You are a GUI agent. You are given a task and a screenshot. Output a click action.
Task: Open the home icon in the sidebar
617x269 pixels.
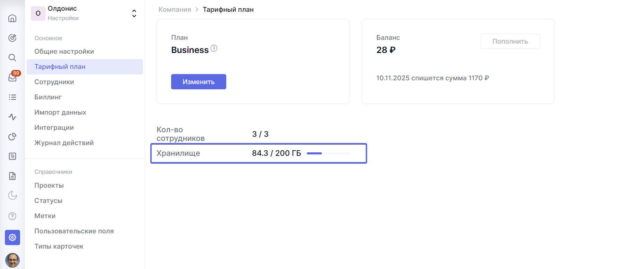[x=12, y=18]
